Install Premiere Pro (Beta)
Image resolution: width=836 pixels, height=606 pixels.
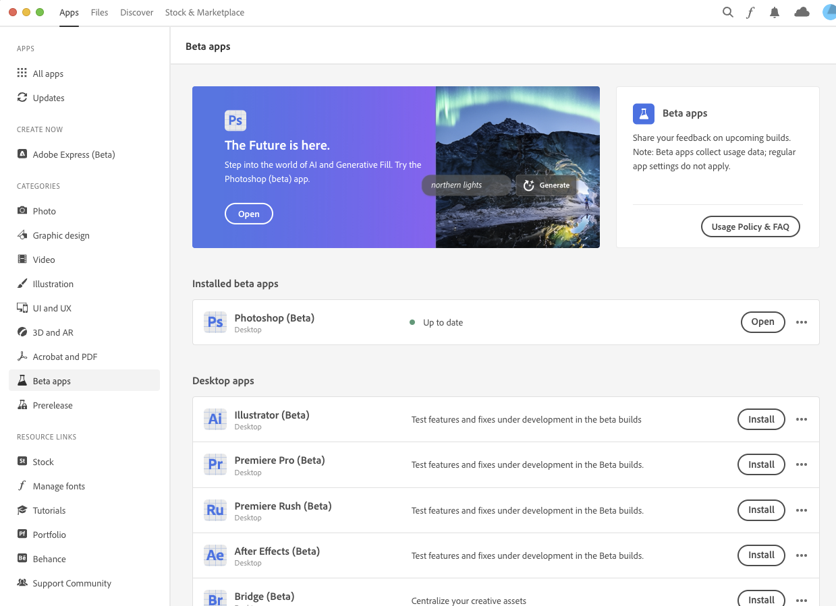point(761,464)
